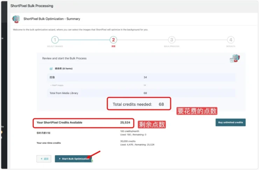Viewport: 259px width, 170px height.
Task: Click the value 68 in Total from Media Library row
Action: click(145, 93)
